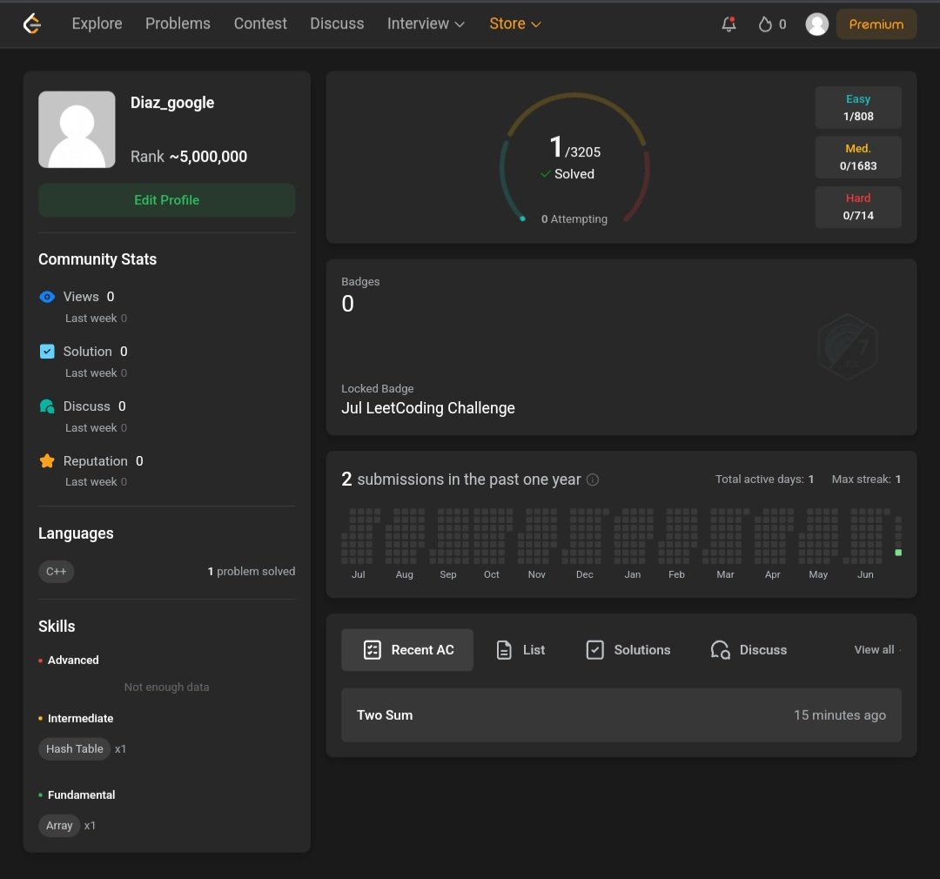Screen dimensions: 940x879
Task: Select the Med. 0/1683 difficulty card
Action: pos(858,158)
